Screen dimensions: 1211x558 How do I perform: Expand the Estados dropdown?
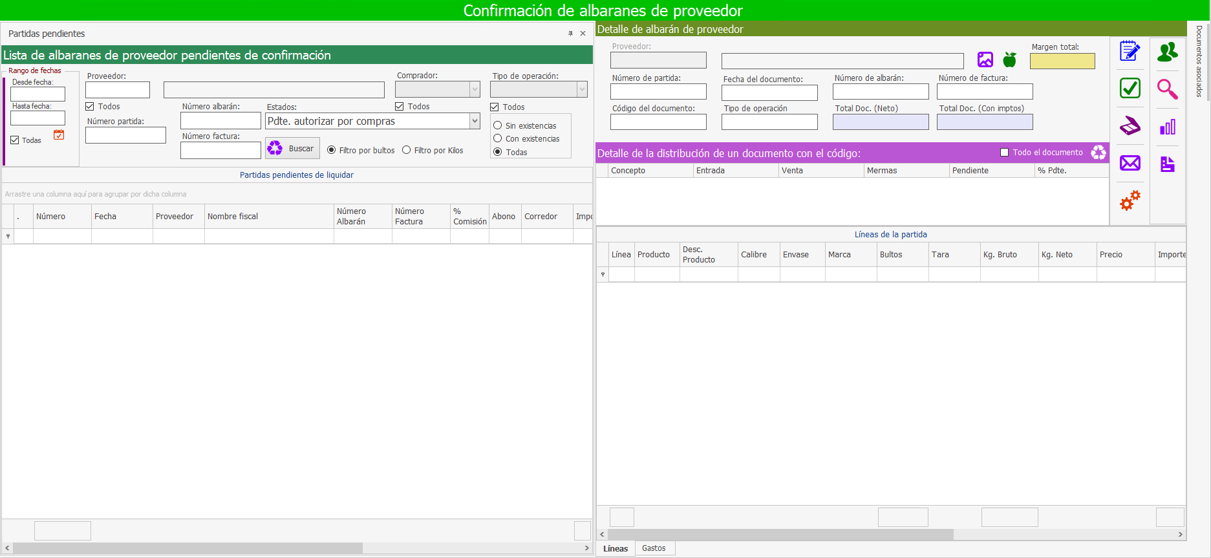475,121
